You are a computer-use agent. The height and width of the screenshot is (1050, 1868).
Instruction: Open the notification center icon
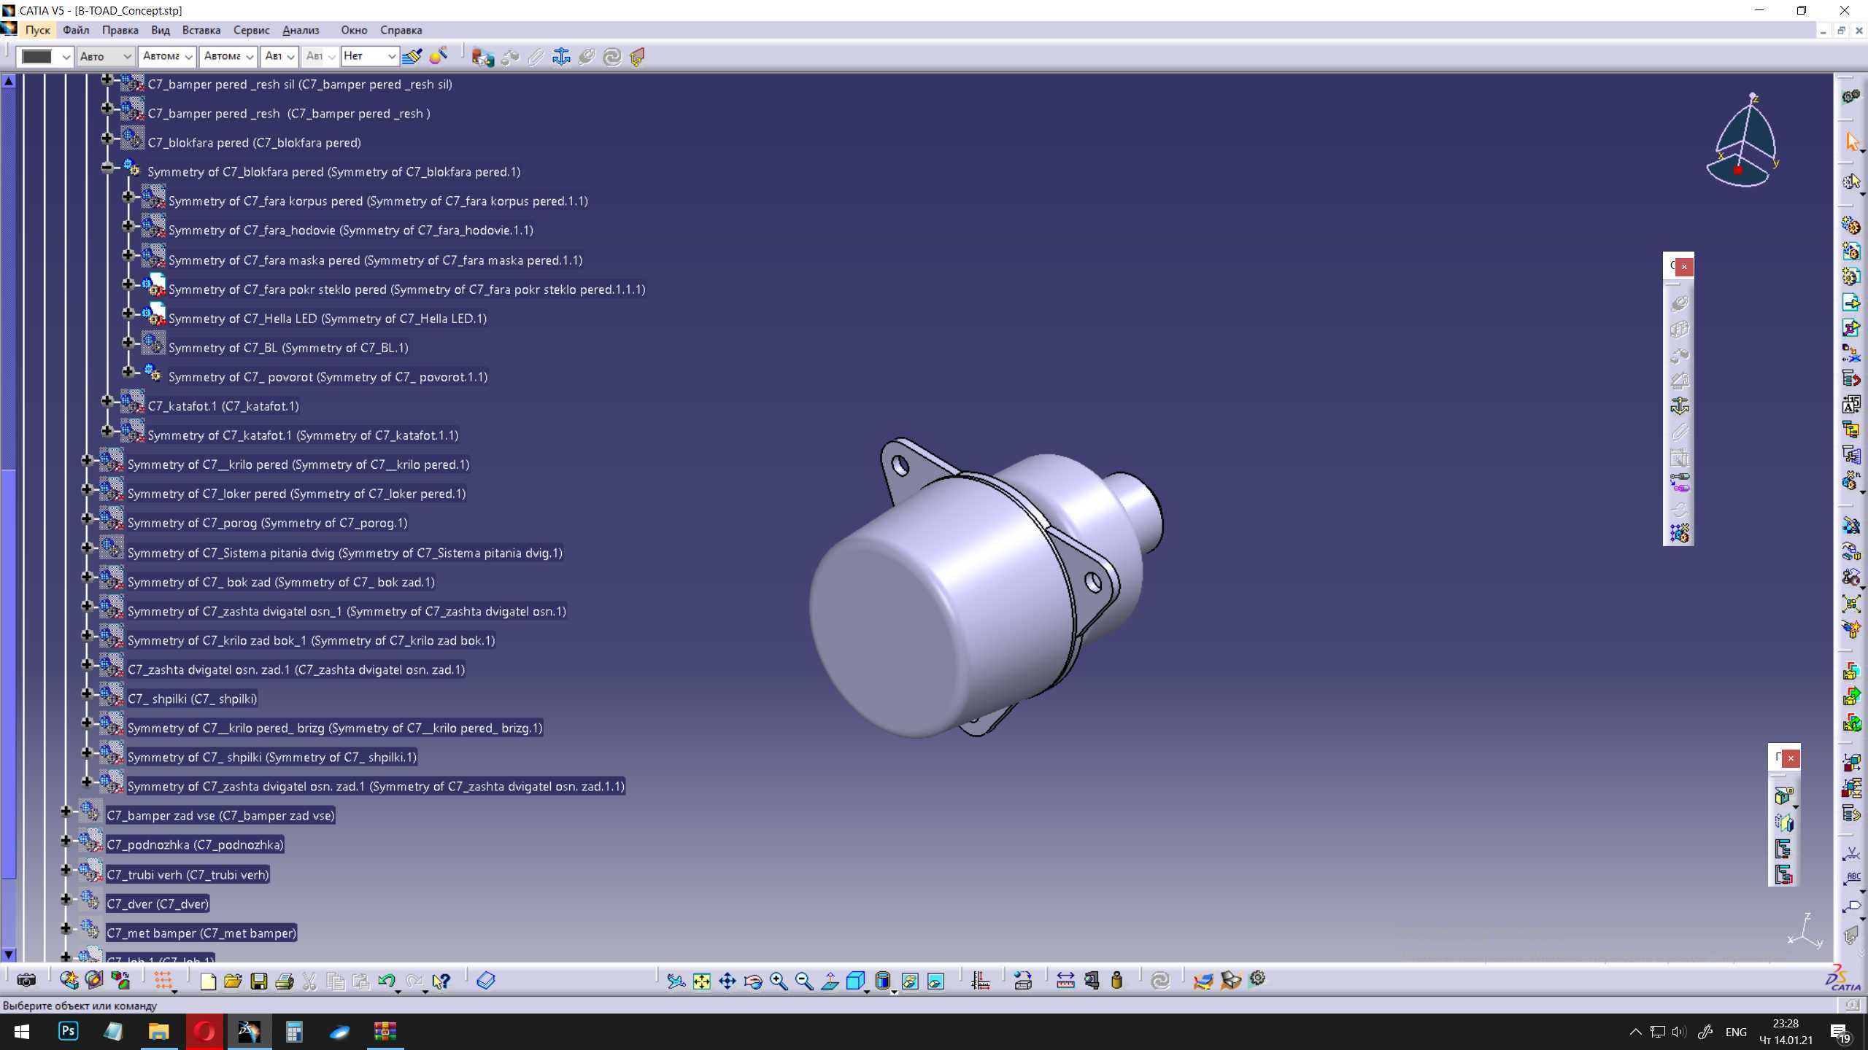tap(1840, 1032)
